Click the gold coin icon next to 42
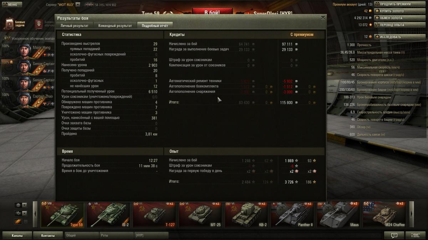The width and height of the screenshot is (428, 240). point(370,11)
